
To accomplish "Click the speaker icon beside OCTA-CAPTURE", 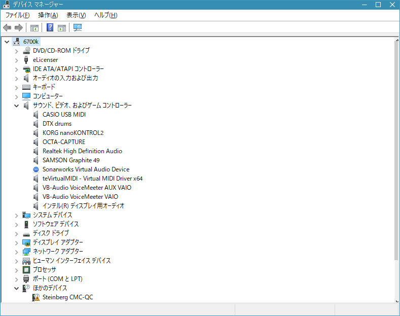I will pos(36,142).
